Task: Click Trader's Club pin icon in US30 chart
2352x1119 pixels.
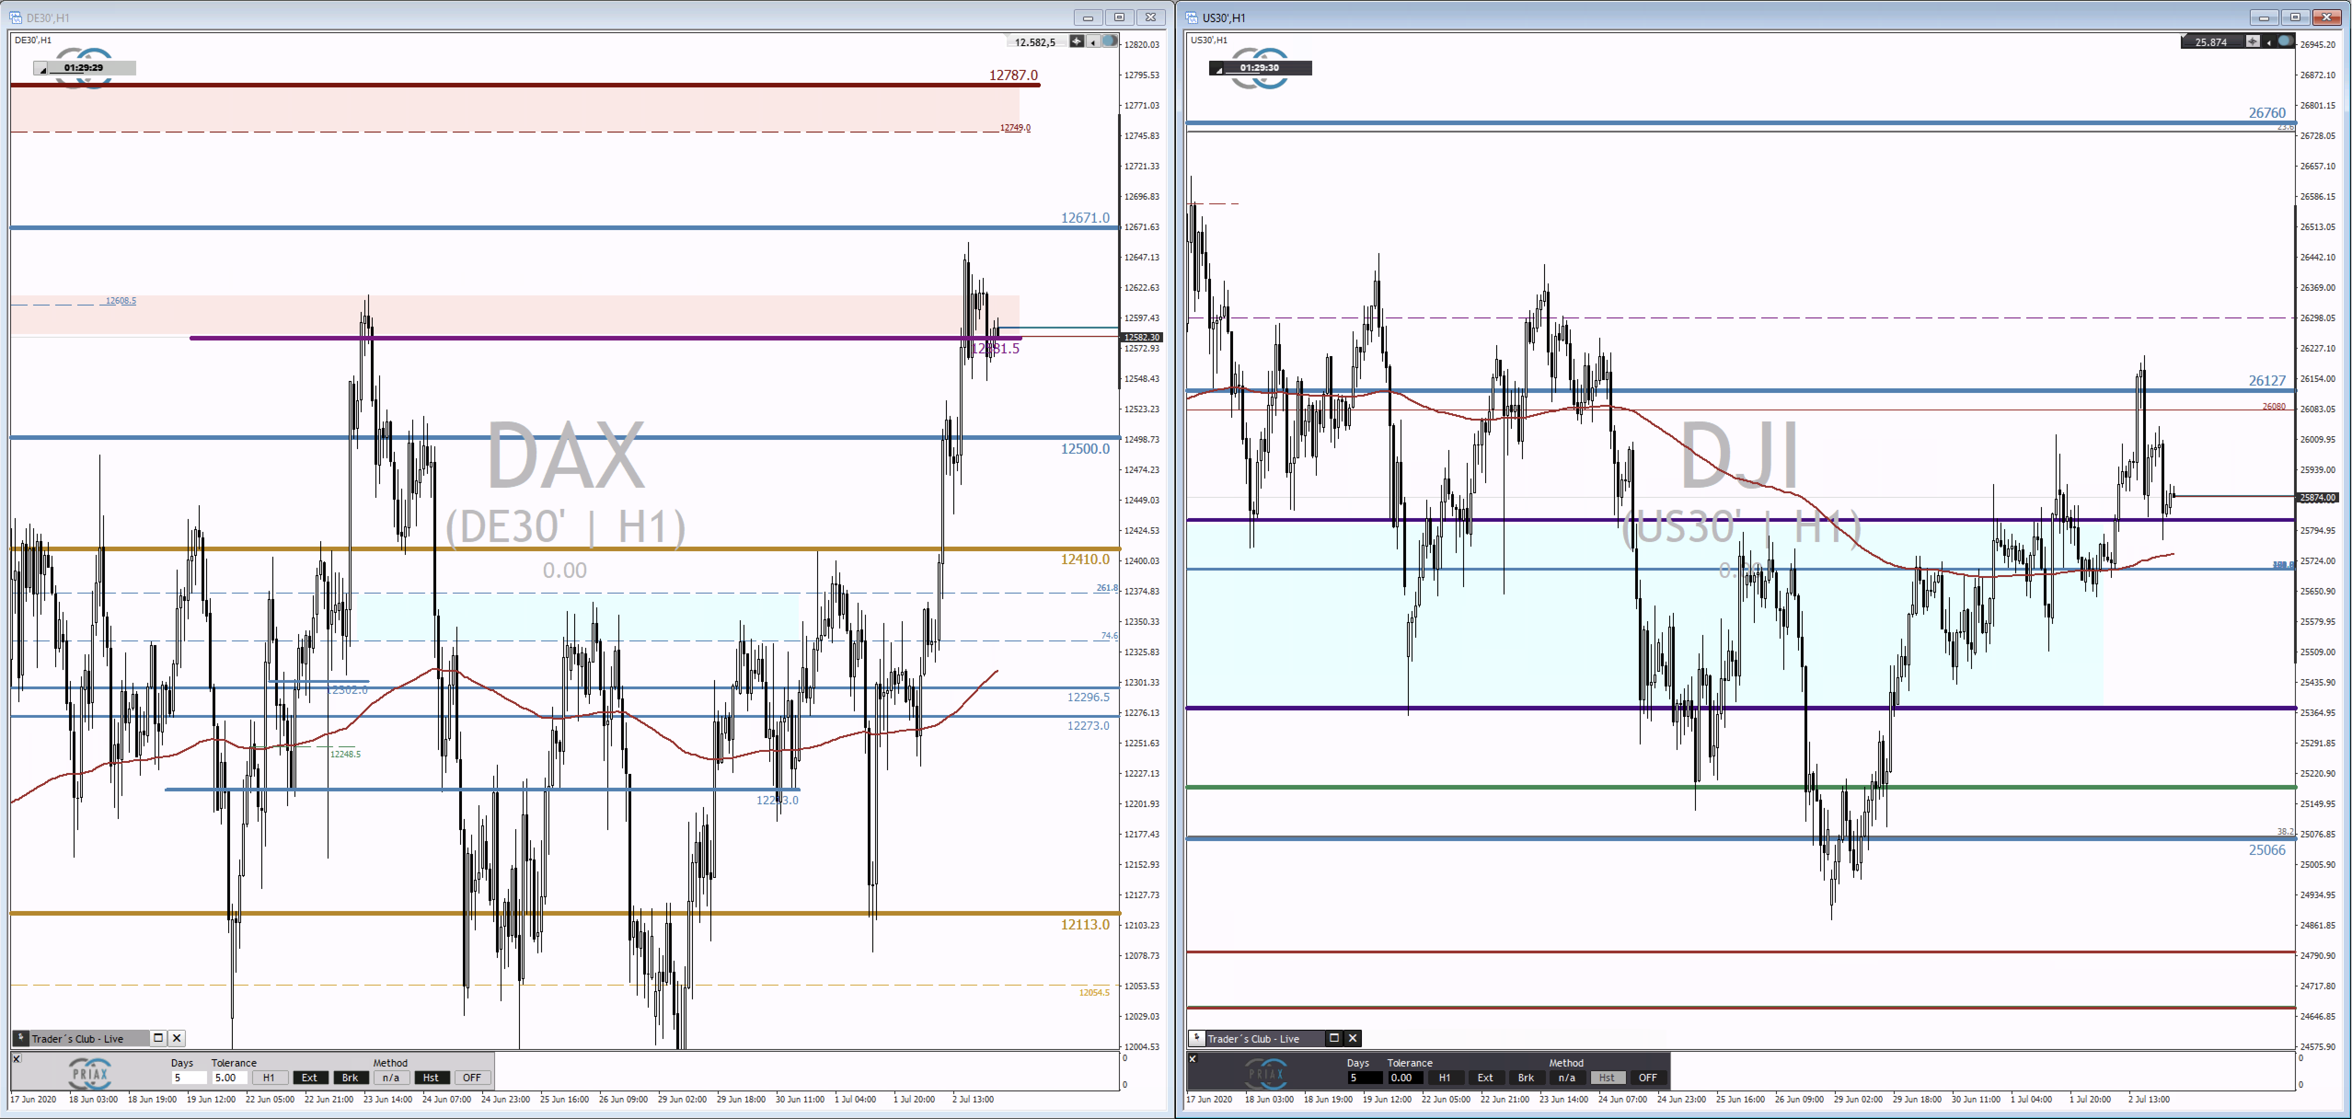Action: tap(1197, 1038)
